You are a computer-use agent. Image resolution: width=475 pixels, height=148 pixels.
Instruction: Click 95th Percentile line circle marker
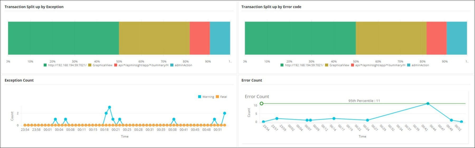tap(262, 104)
